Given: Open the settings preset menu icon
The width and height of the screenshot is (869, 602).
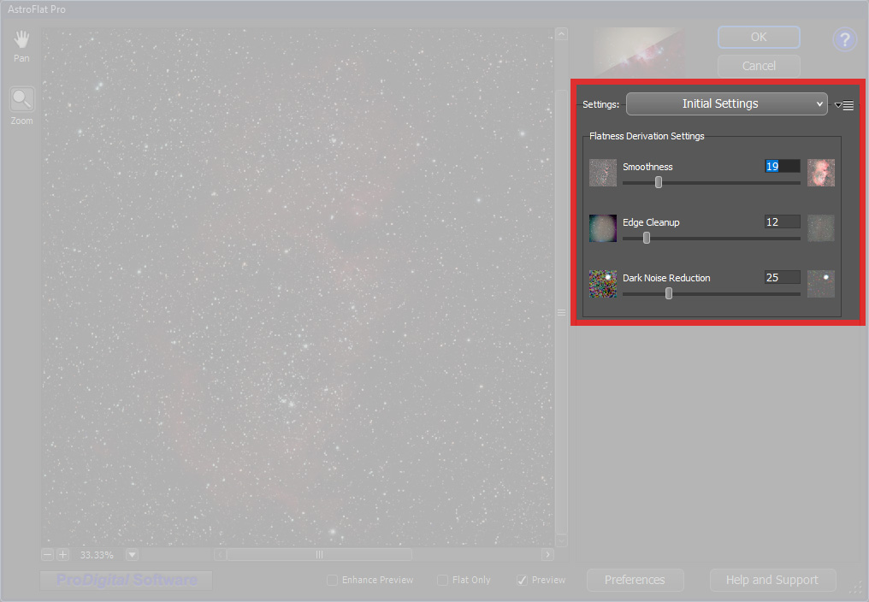Looking at the screenshot, I should 844,105.
